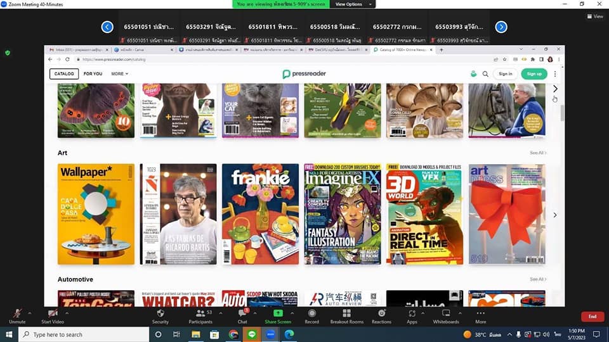Open the Security shield options
The height and width of the screenshot is (342, 609).
[160, 314]
